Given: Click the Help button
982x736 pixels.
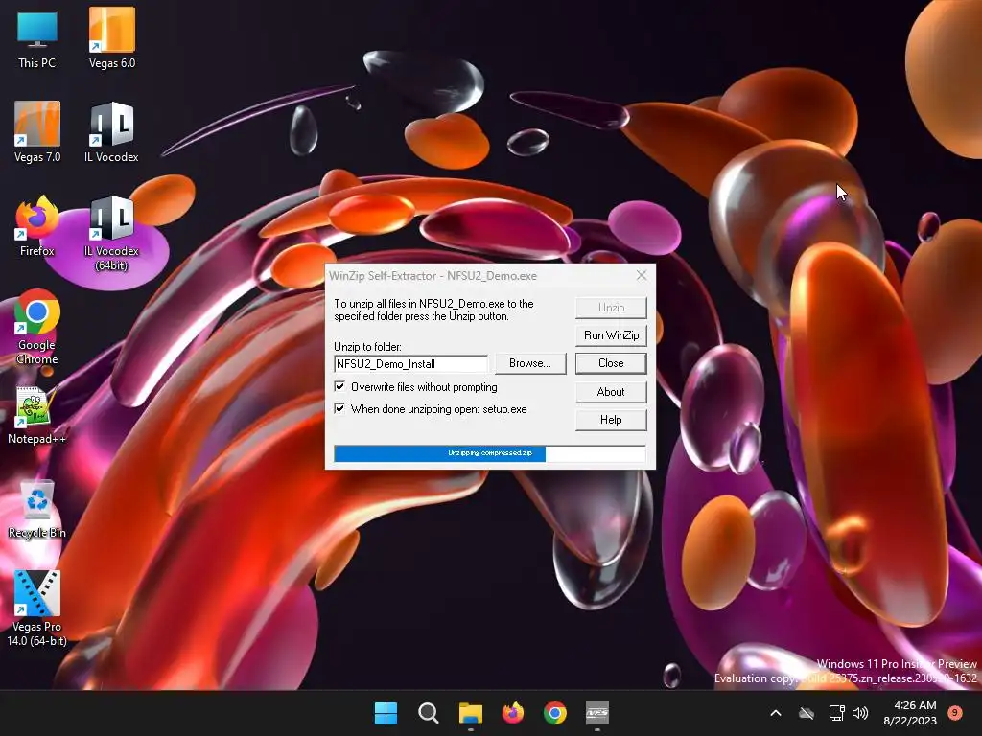Looking at the screenshot, I should click(x=611, y=420).
